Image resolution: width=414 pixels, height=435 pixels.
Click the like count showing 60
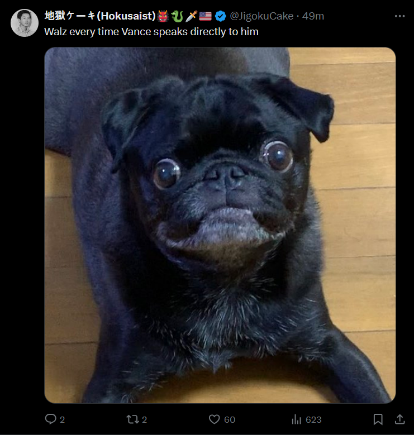coord(230,419)
